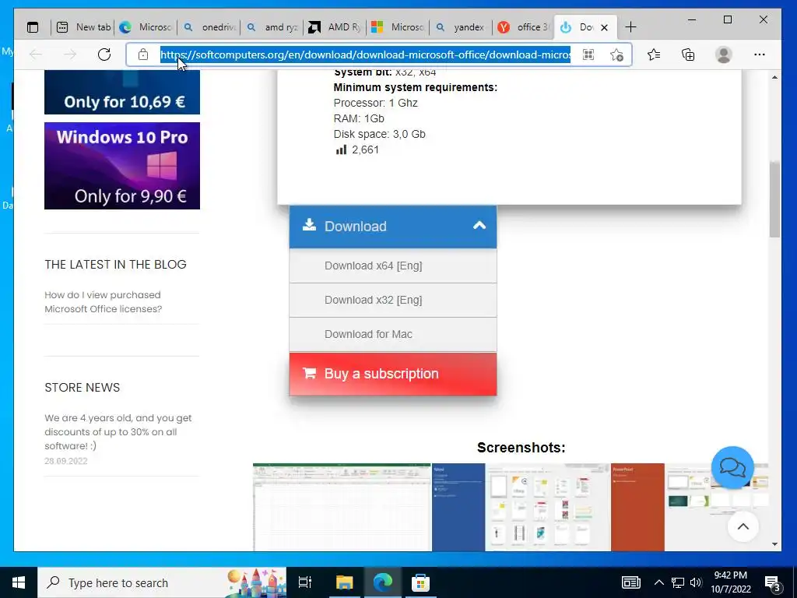This screenshot has height=598, width=797.
Task: Refresh the page
Action: point(104,55)
